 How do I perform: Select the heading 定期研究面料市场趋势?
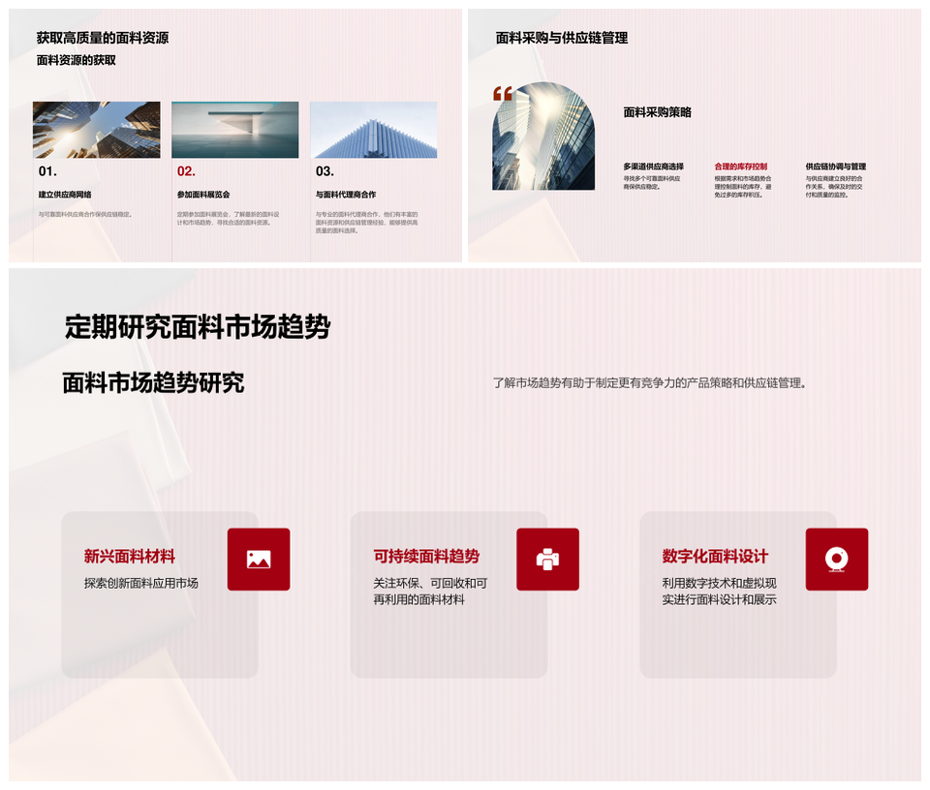pos(198,327)
